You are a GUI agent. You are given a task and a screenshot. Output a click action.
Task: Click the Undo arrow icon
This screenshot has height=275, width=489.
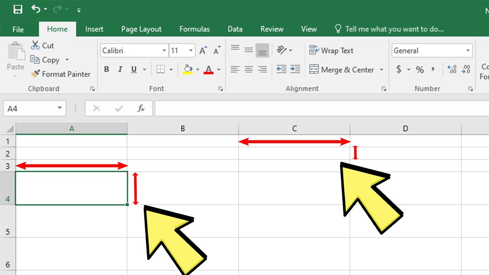point(36,9)
